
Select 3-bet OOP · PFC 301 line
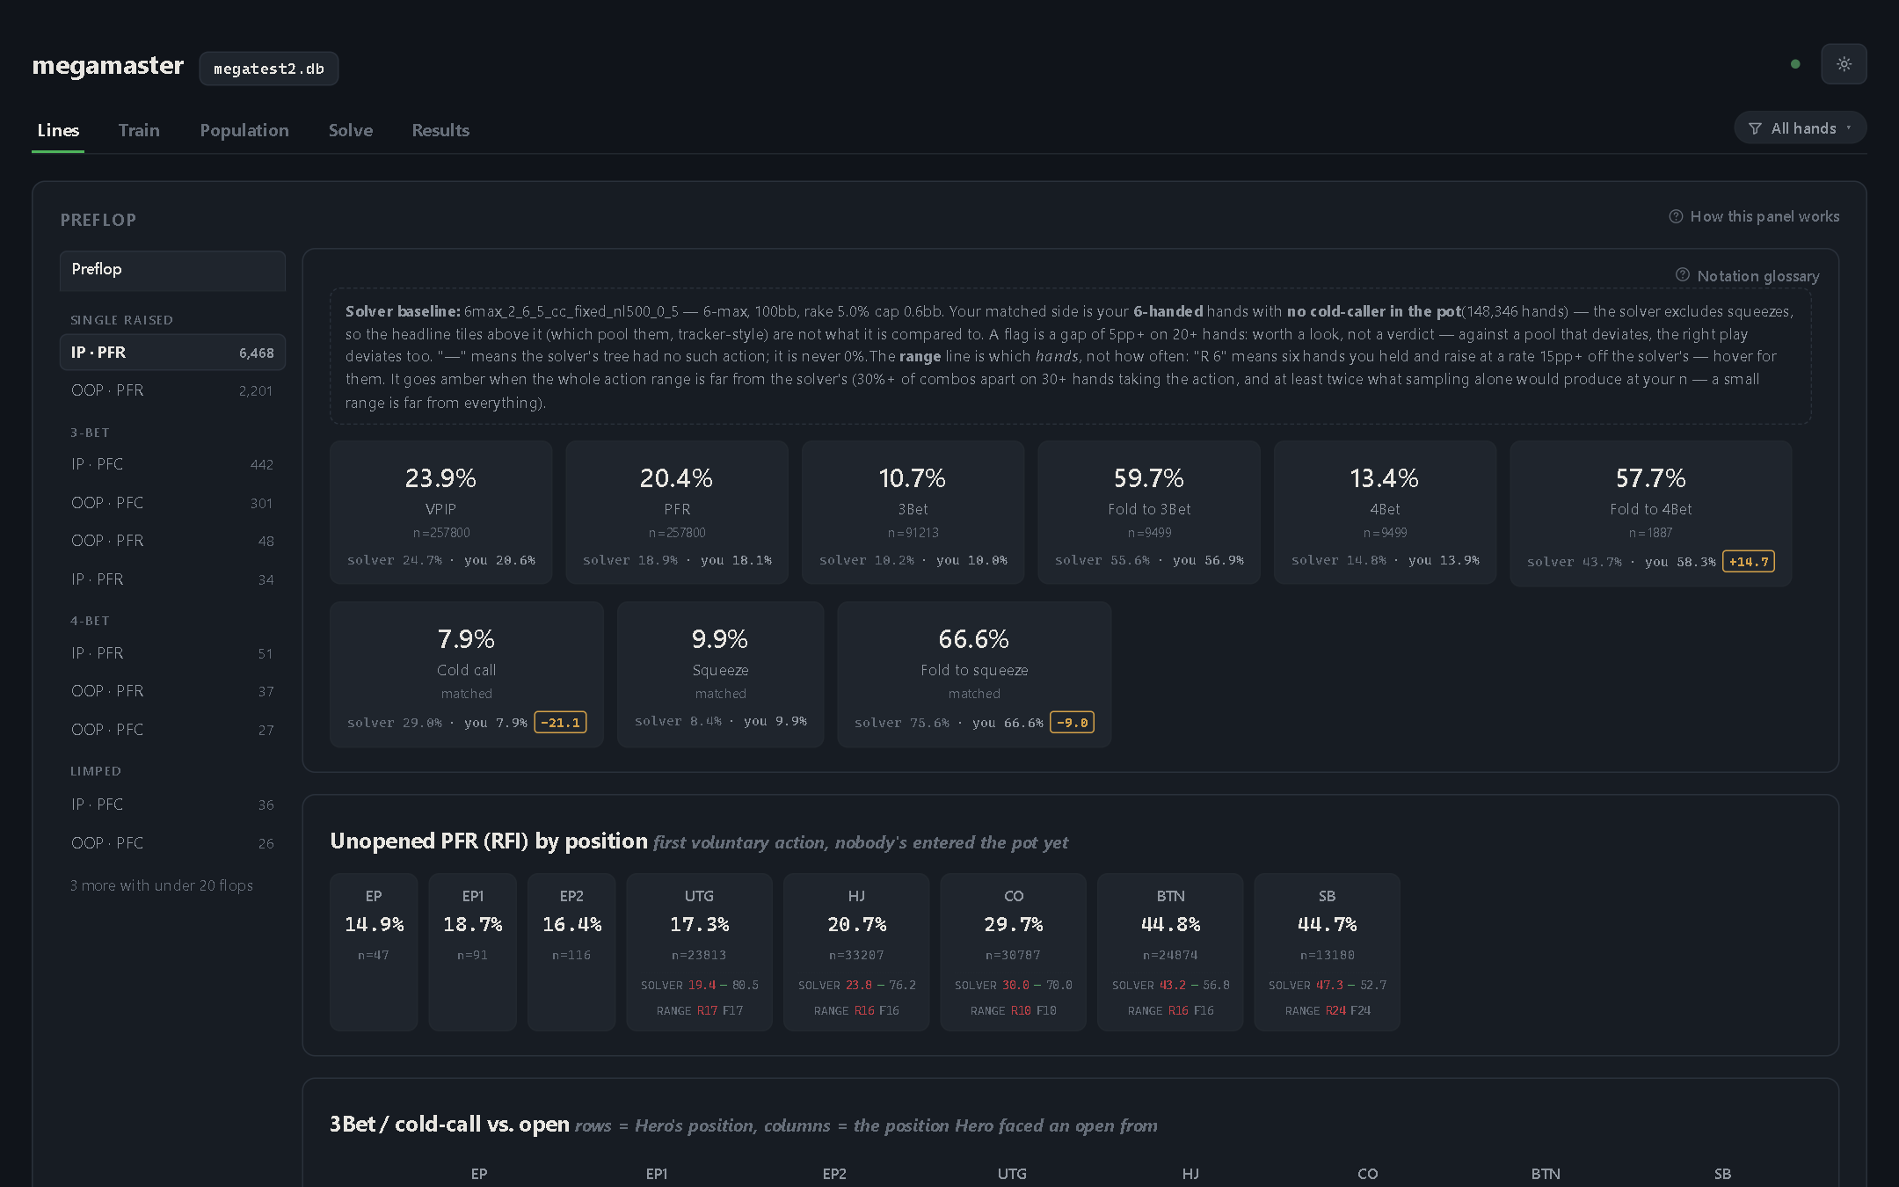point(172,503)
